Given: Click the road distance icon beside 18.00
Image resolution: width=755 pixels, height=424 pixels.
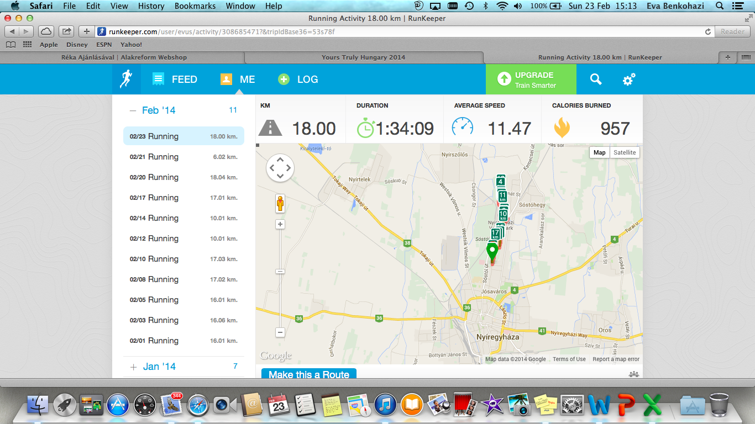Looking at the screenshot, I should [270, 128].
